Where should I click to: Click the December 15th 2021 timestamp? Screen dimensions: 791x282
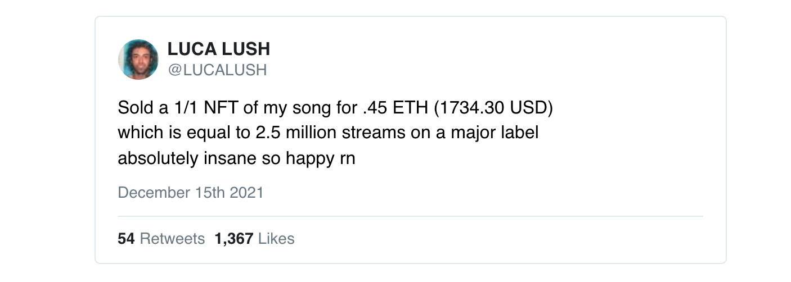pos(191,193)
